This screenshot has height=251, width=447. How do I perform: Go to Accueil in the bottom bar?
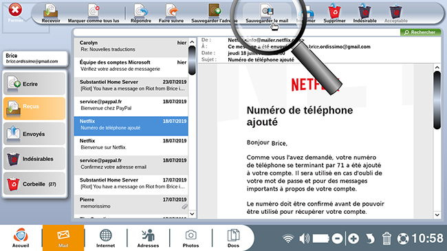coord(21,238)
